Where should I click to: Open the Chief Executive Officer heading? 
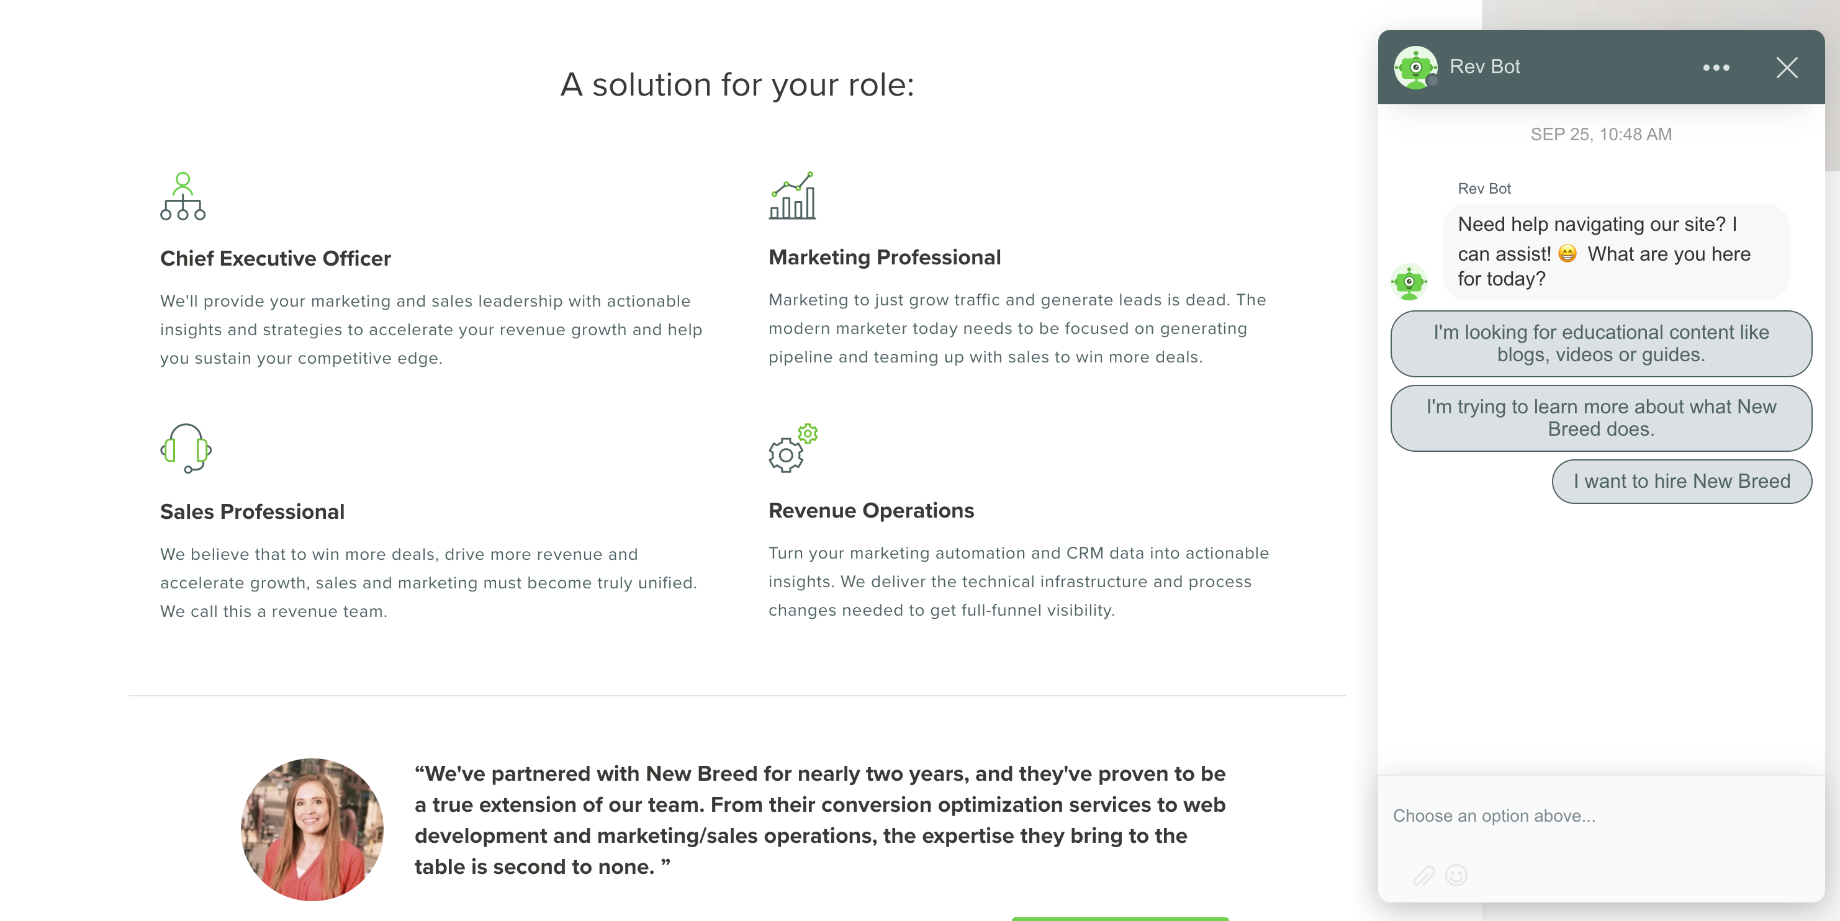(x=275, y=258)
